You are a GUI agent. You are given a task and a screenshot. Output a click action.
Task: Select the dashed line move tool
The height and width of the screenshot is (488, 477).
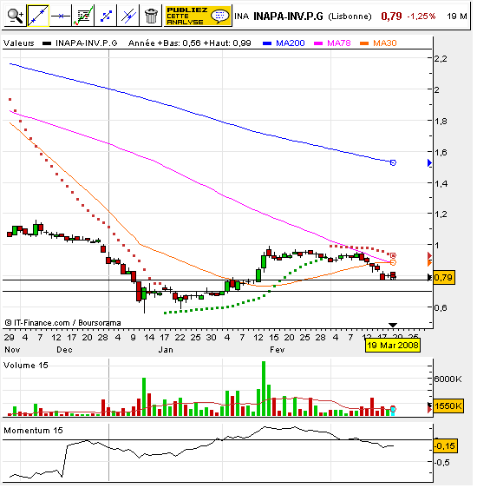(106, 16)
